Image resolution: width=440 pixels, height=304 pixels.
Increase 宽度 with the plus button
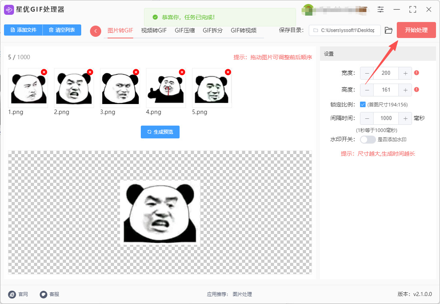(x=405, y=73)
